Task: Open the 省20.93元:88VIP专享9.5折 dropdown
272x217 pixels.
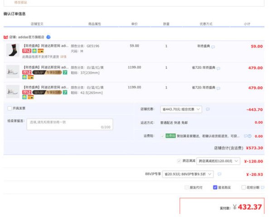Action: point(188,174)
